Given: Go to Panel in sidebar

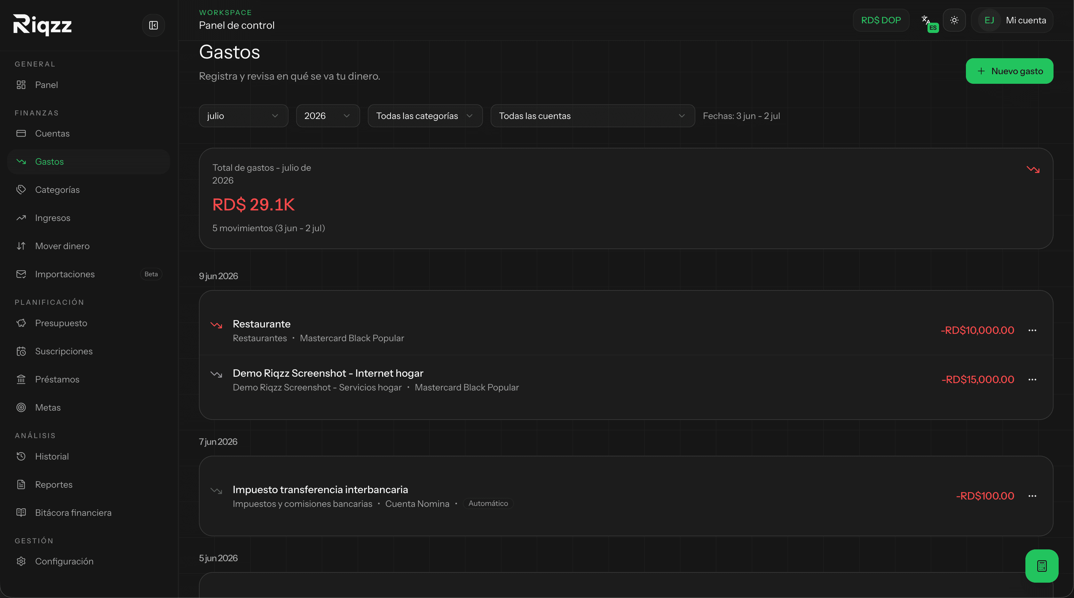Looking at the screenshot, I should click(x=88, y=85).
